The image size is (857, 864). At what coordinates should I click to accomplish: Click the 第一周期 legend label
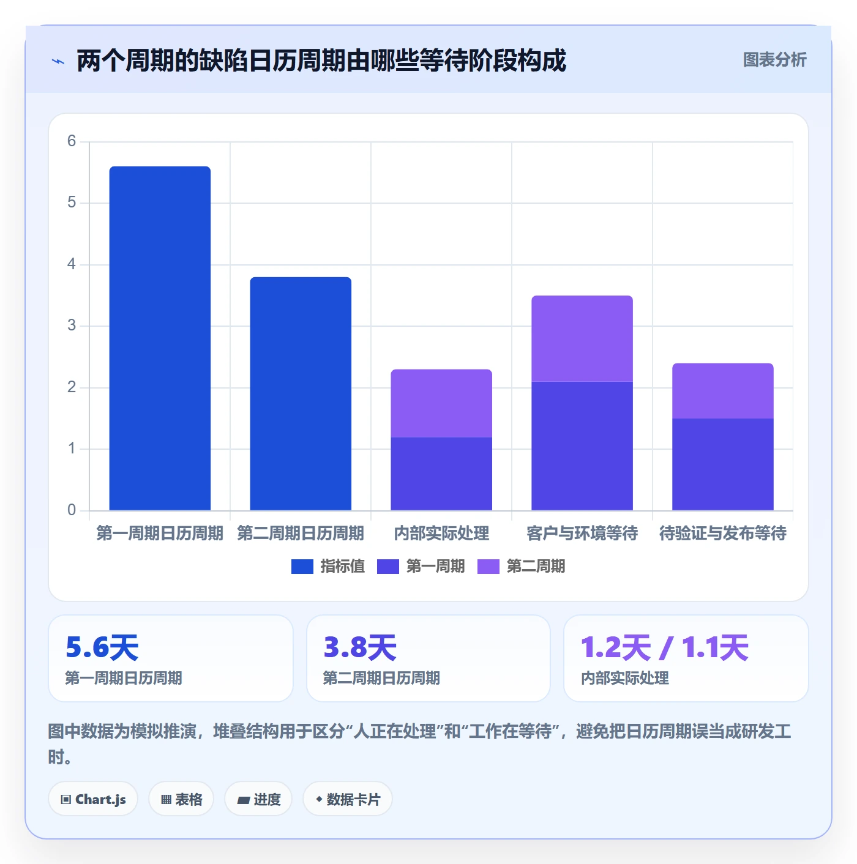click(x=436, y=567)
